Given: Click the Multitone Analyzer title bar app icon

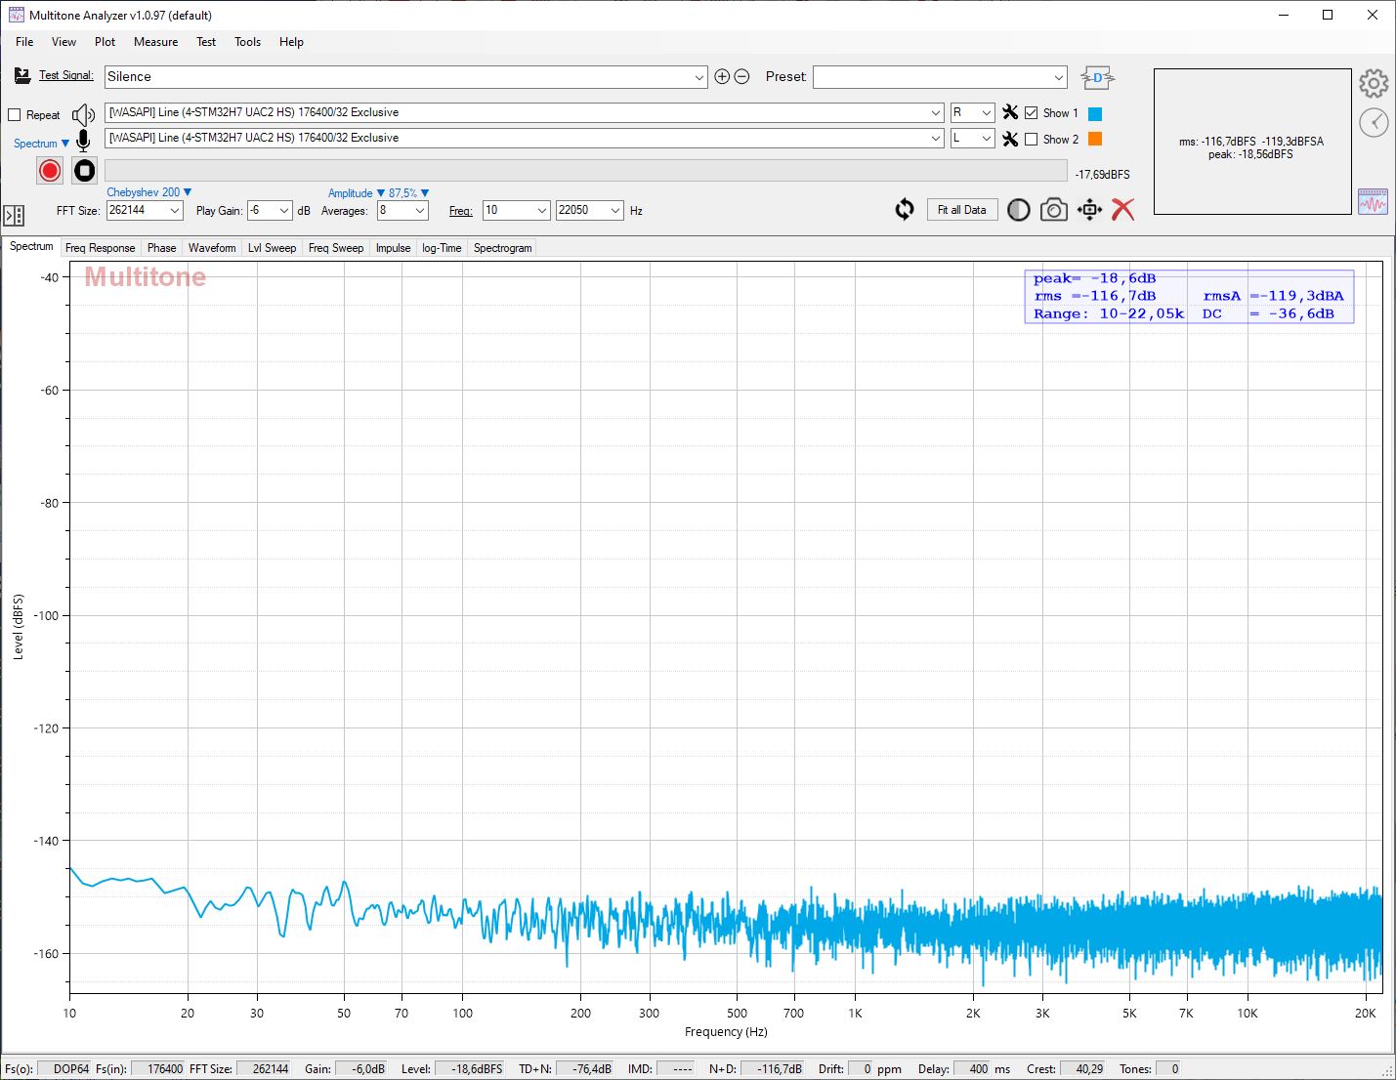Looking at the screenshot, I should pos(16,15).
